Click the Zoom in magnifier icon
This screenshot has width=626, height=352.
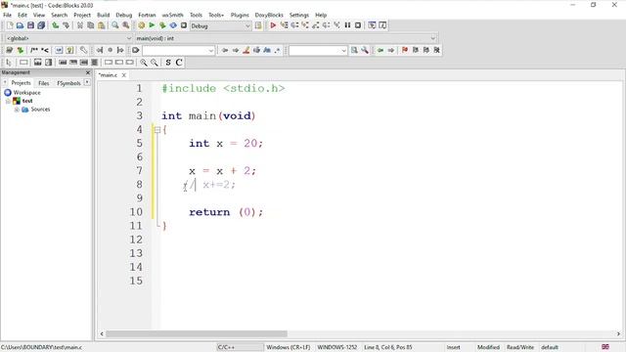tap(144, 63)
